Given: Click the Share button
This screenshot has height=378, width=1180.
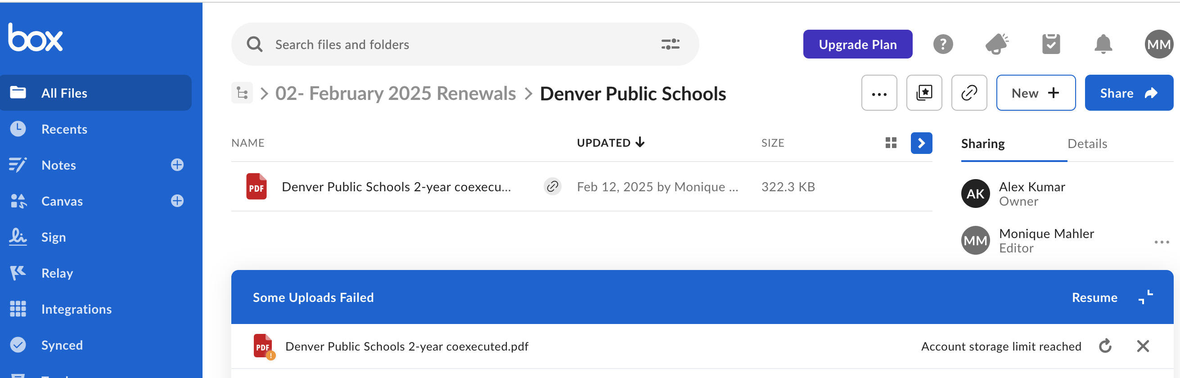Looking at the screenshot, I should click(1129, 93).
